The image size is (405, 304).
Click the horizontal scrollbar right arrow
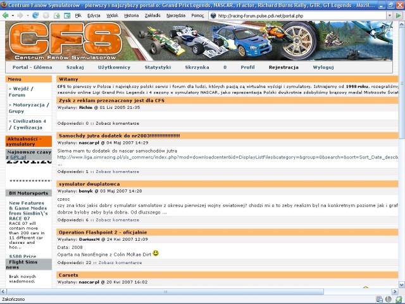click(x=395, y=291)
